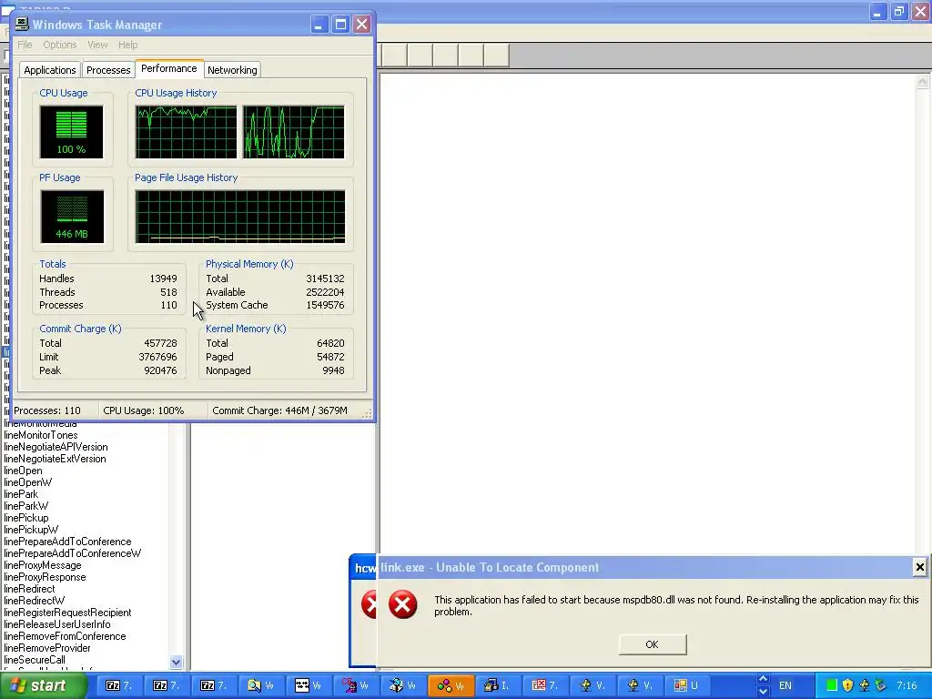
Task: Select lineRegisterRequestRecipient in the list
Action: (x=67, y=613)
